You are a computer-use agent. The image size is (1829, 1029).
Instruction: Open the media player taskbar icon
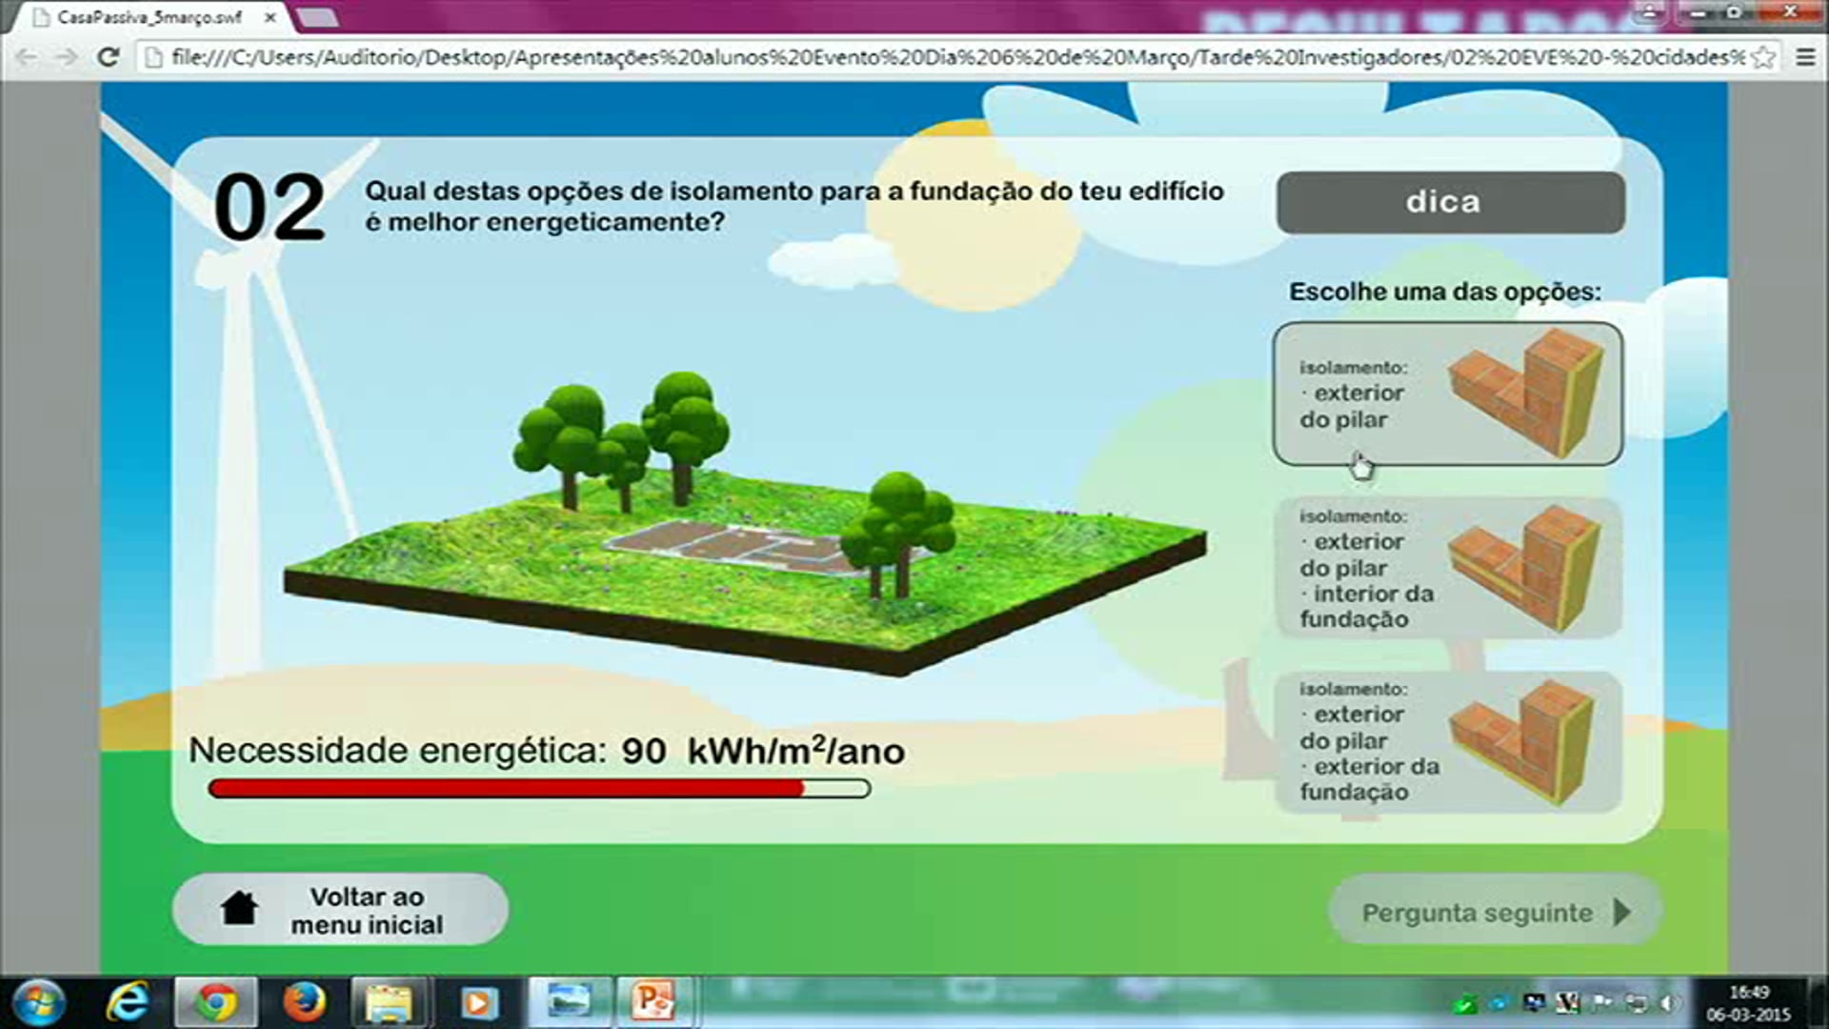tap(478, 1002)
